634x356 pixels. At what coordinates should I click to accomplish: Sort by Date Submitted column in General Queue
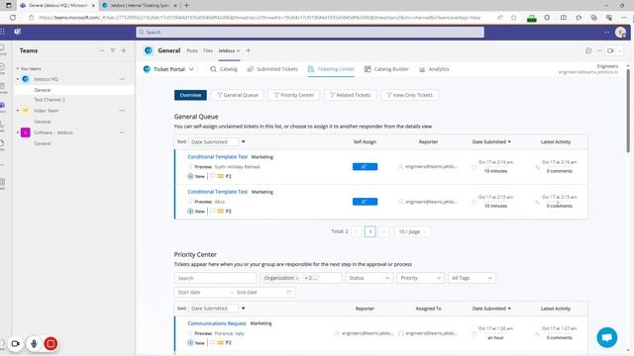491,142
